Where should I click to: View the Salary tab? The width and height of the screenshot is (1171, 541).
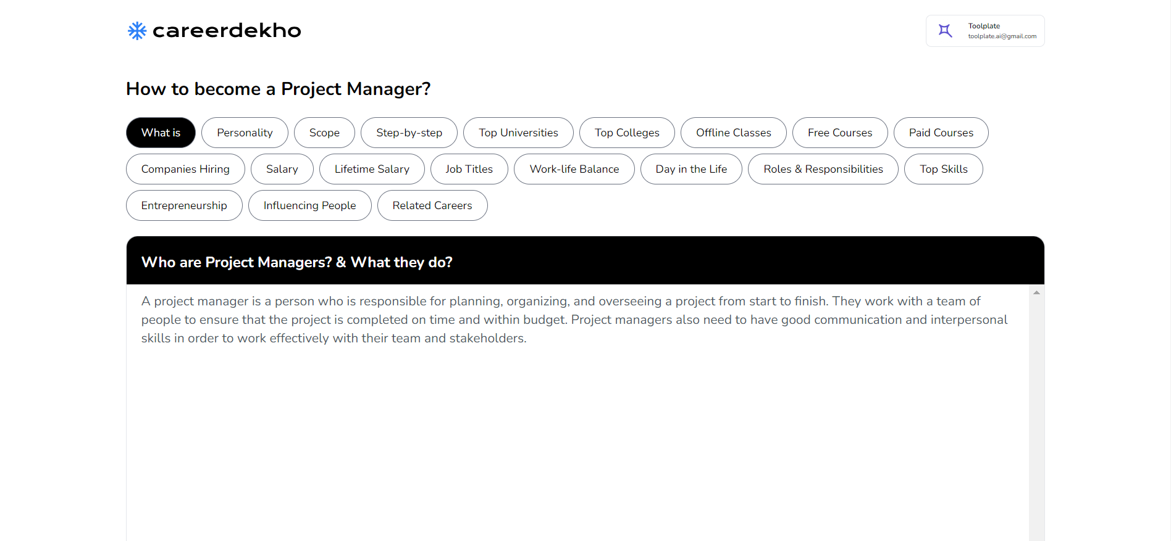coord(282,169)
